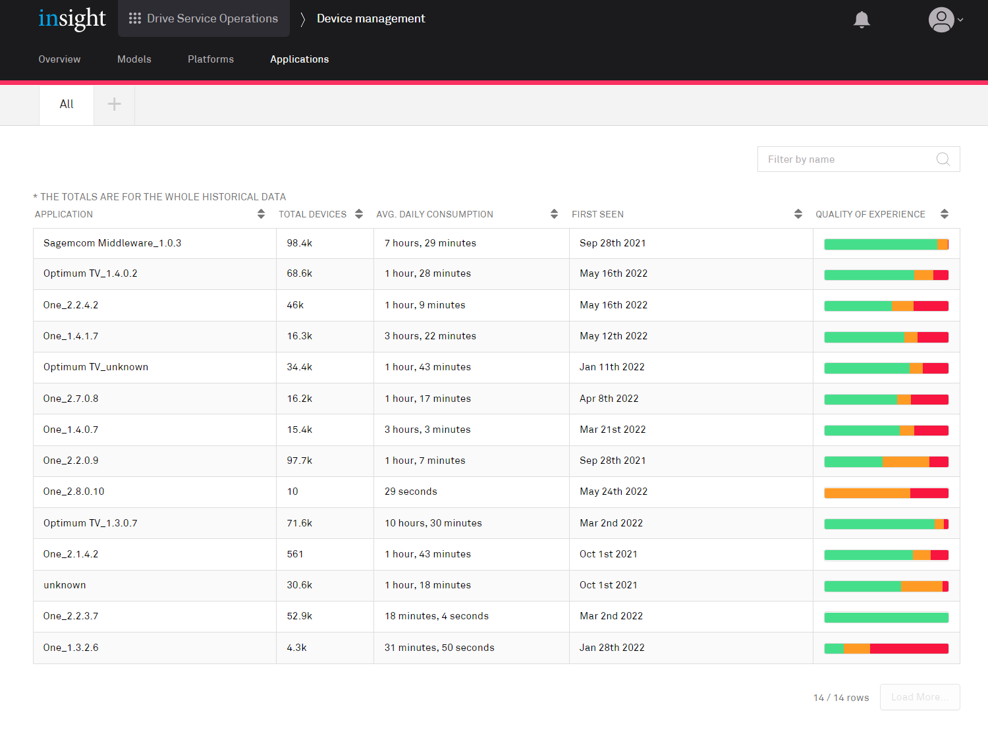Sort by First Seen column arrows
Screen dimensions: 988x730
tap(798, 214)
